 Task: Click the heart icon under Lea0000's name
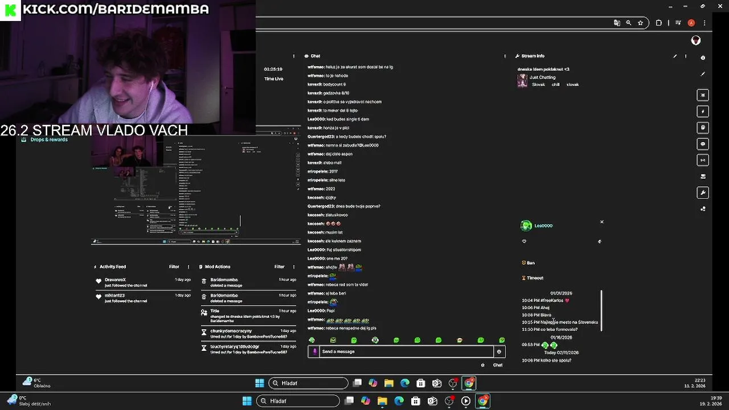(x=524, y=241)
